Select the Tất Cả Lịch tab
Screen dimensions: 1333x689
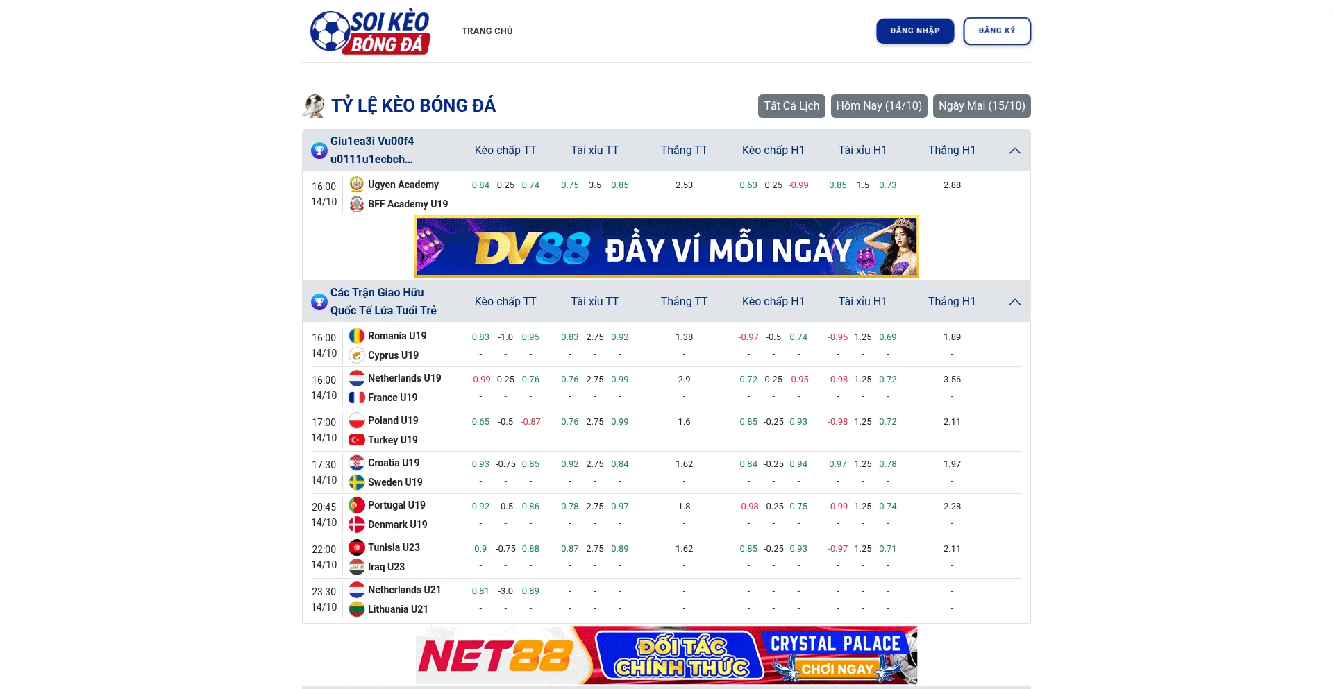pos(791,106)
